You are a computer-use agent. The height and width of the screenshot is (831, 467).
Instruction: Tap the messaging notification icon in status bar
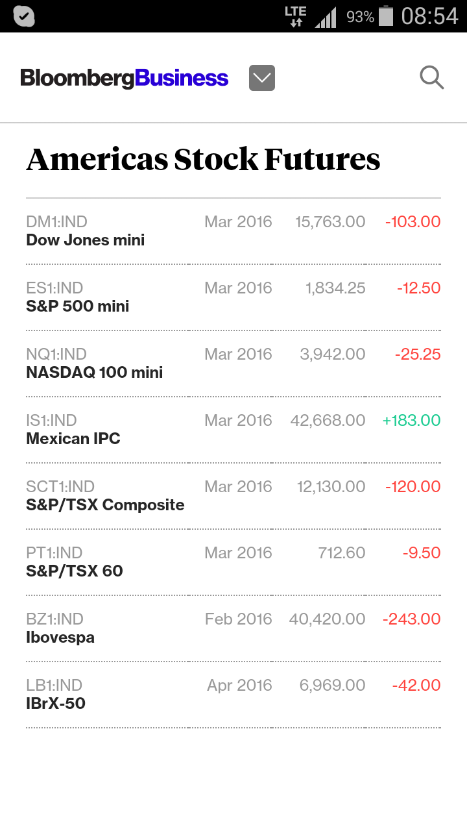[x=24, y=16]
